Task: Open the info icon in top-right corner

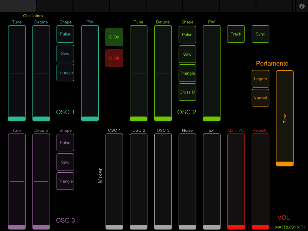Action: point(302,6)
